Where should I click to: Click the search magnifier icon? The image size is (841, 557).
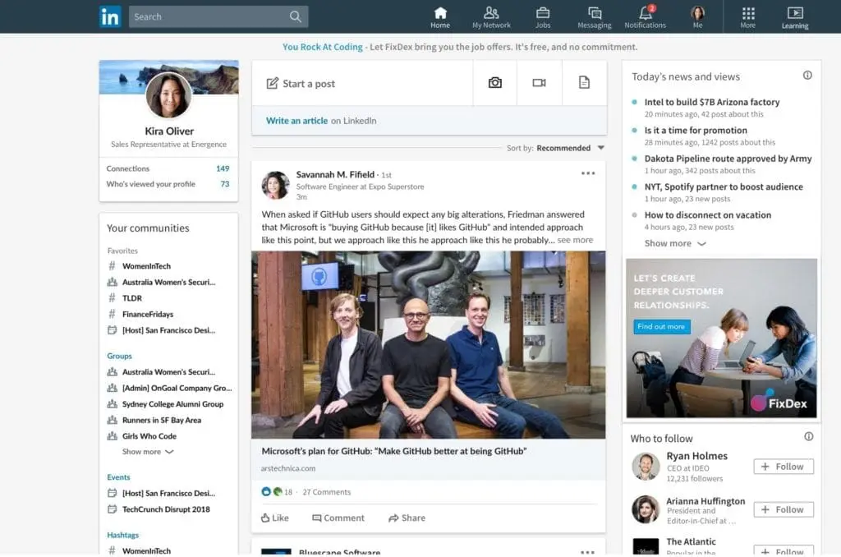pyautogui.click(x=295, y=16)
